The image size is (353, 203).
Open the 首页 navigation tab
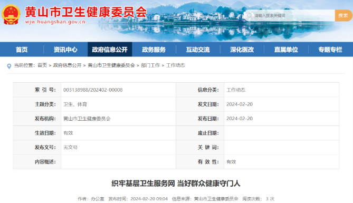point(22,50)
